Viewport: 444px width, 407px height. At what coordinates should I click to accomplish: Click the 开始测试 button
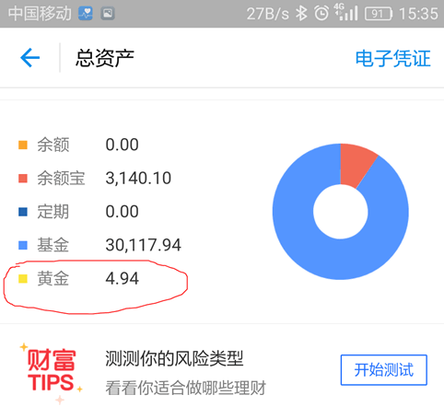point(384,370)
